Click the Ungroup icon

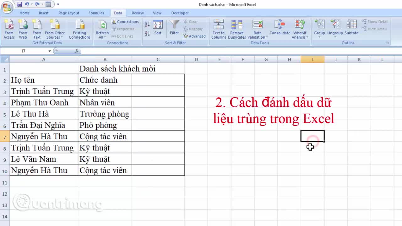coord(335,24)
